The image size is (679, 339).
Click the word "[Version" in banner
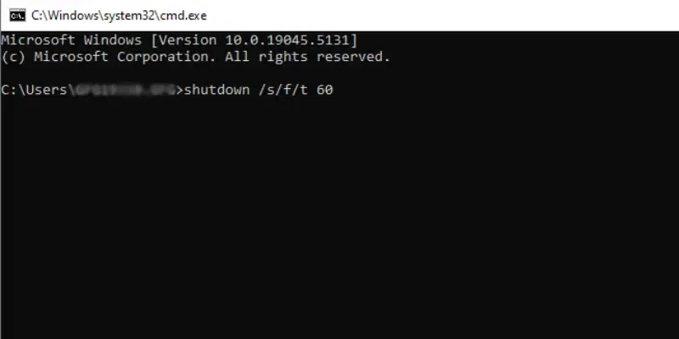pyautogui.click(x=183, y=40)
